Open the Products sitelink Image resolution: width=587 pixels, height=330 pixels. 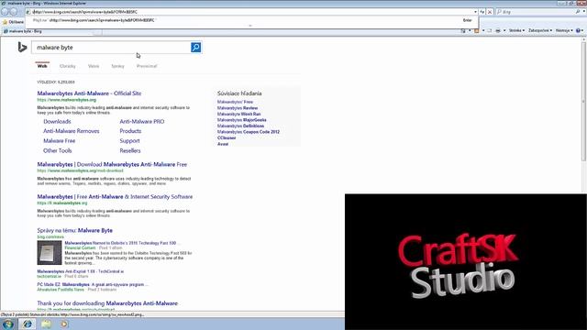[130, 131]
